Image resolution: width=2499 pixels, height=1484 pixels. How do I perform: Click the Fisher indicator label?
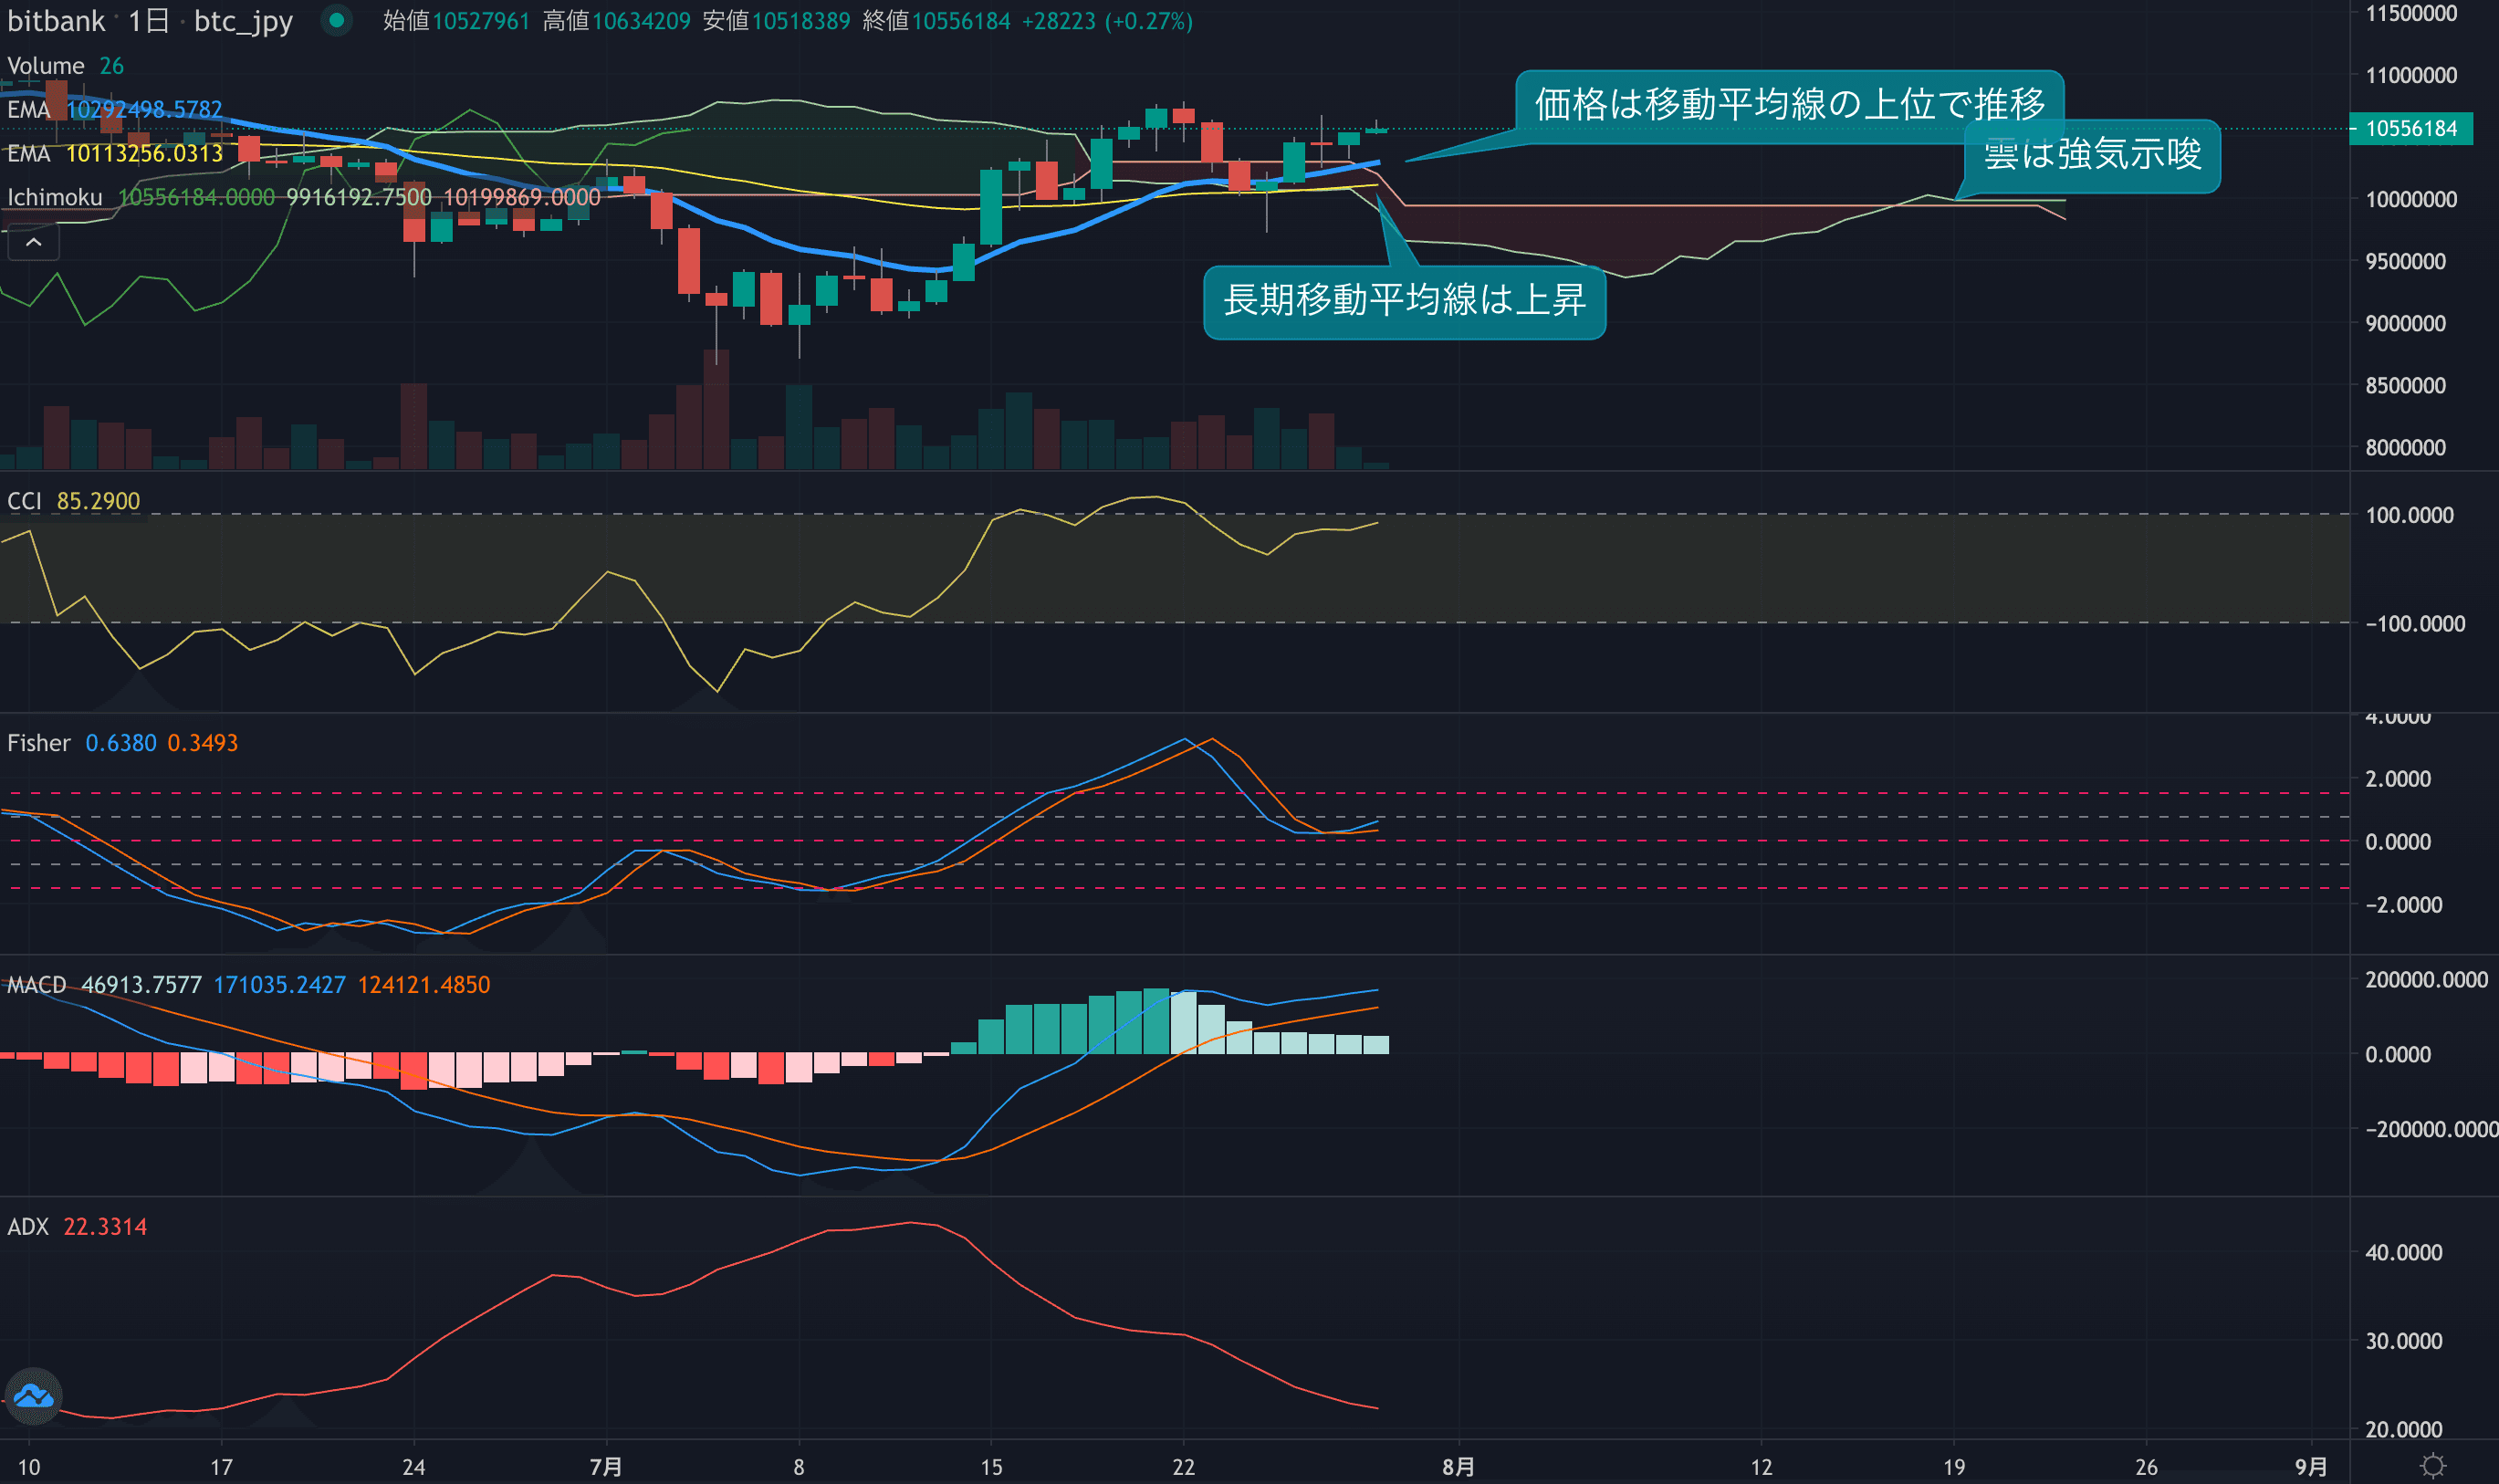tap(39, 743)
